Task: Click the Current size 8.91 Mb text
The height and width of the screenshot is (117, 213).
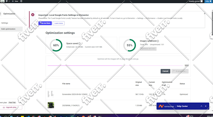Action: (x=93, y=47)
